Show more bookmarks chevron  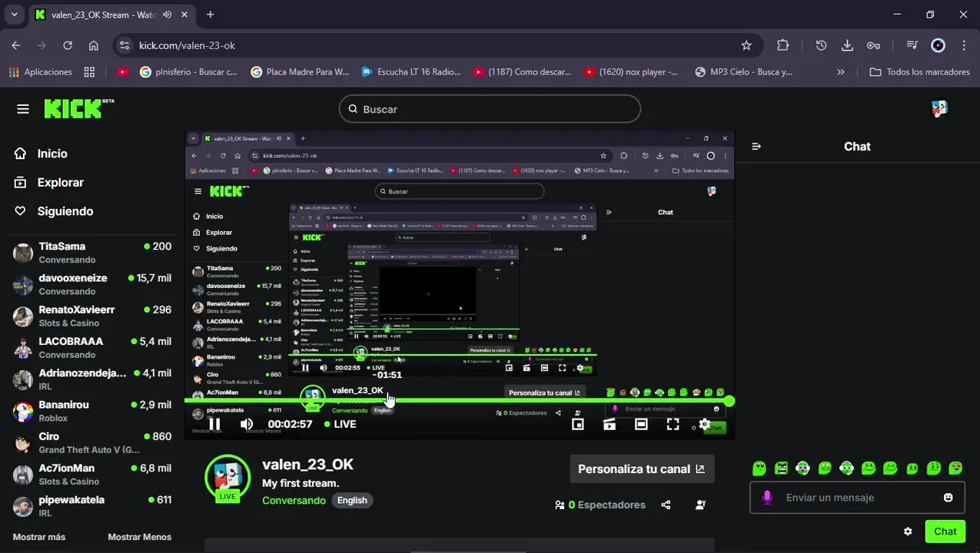[x=840, y=71]
